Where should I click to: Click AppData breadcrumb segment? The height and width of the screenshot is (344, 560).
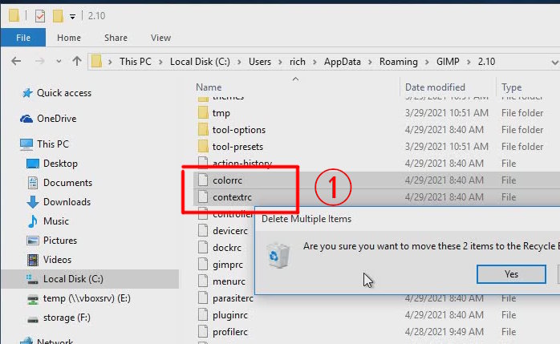coord(342,62)
